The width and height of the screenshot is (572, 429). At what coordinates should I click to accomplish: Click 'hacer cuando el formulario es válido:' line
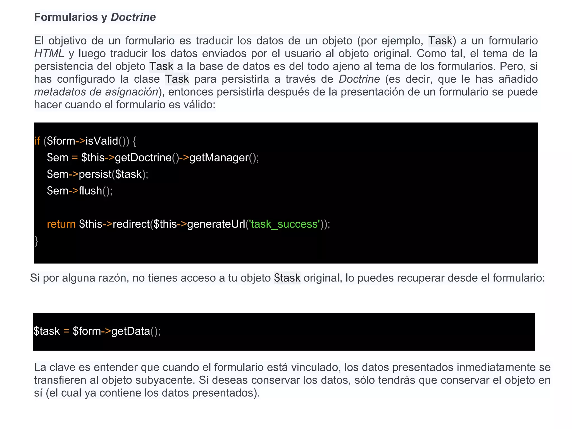pyautogui.click(x=125, y=105)
